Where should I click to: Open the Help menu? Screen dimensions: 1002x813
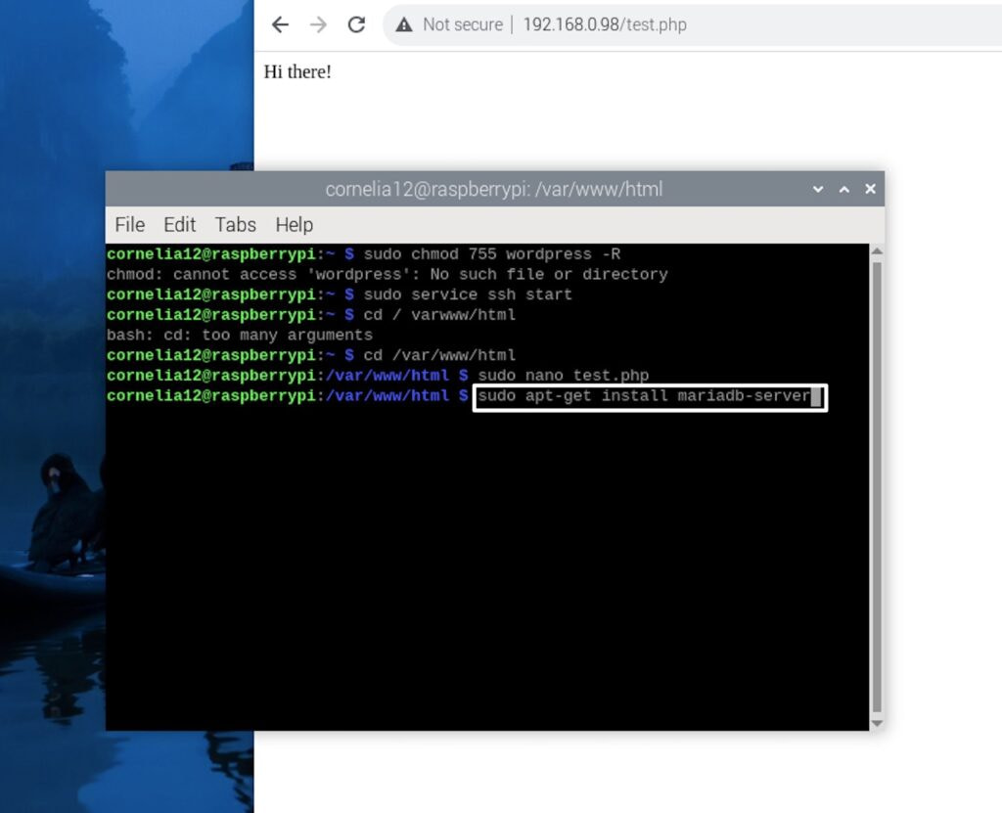point(293,225)
